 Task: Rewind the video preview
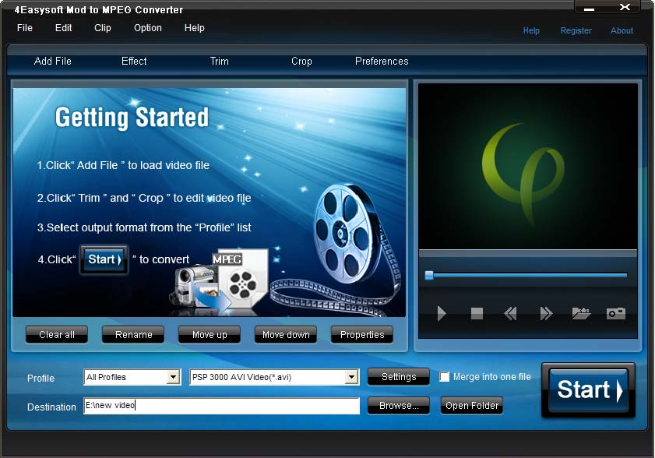tap(510, 313)
